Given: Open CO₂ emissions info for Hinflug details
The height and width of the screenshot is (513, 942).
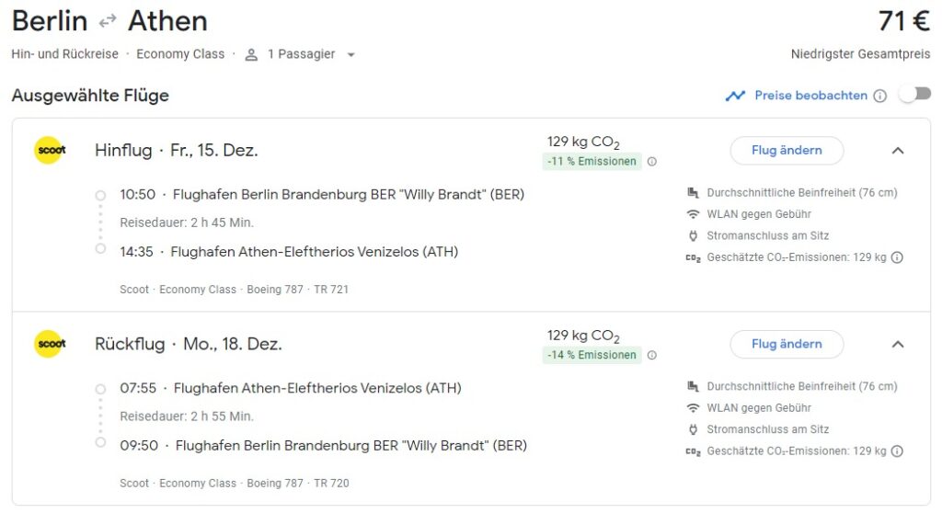Looking at the screenshot, I should pyautogui.click(x=897, y=257).
